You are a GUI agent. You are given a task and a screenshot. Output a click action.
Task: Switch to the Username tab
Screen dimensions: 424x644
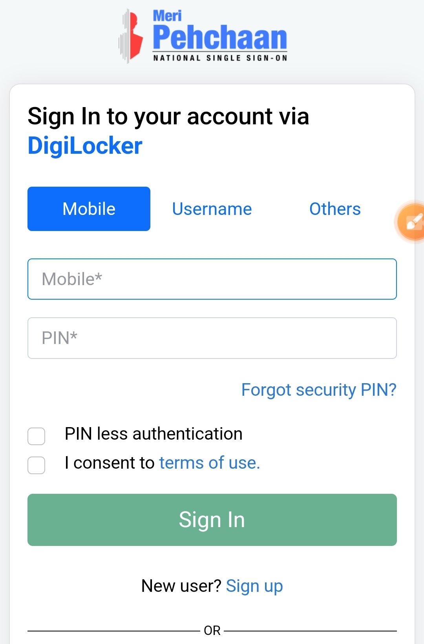[212, 209]
